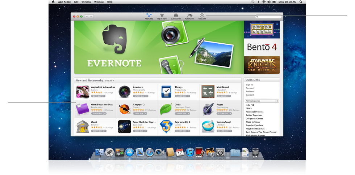Viewport: 355px width, 175px height.
Task: Click the Chopper 2 helicopter icon
Action: click(x=125, y=109)
